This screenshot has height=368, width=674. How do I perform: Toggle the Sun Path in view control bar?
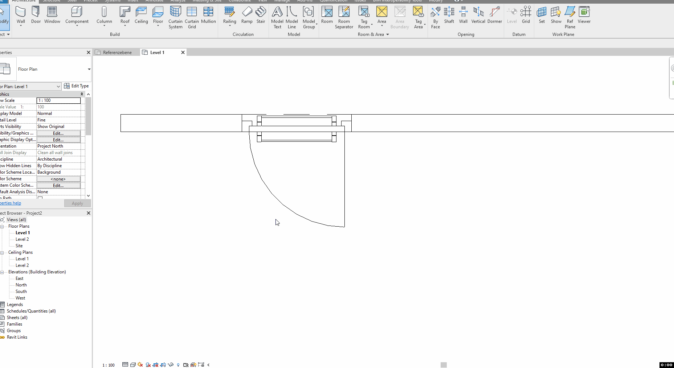(x=140, y=365)
